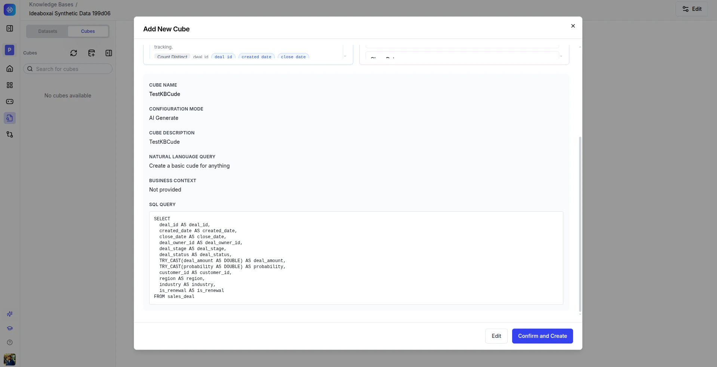Image resolution: width=717 pixels, height=367 pixels.
Task: Click the right card scroll-down arrow
Action: coord(561,56)
